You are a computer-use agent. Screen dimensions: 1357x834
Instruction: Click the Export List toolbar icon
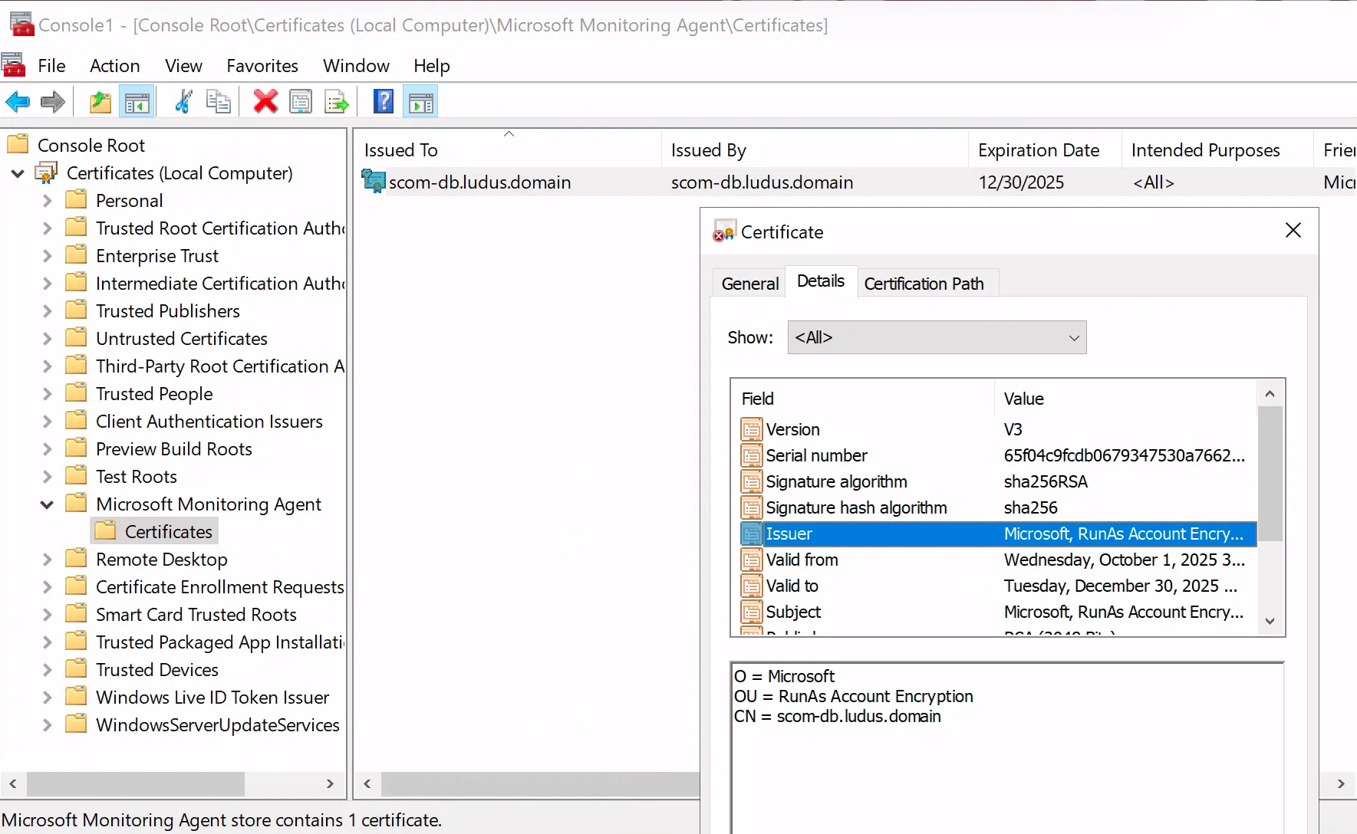point(337,102)
